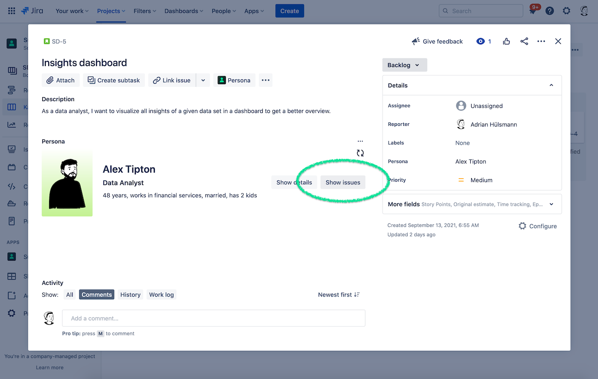This screenshot has height=379, width=598.
Task: Show All activity
Action: (x=70, y=295)
